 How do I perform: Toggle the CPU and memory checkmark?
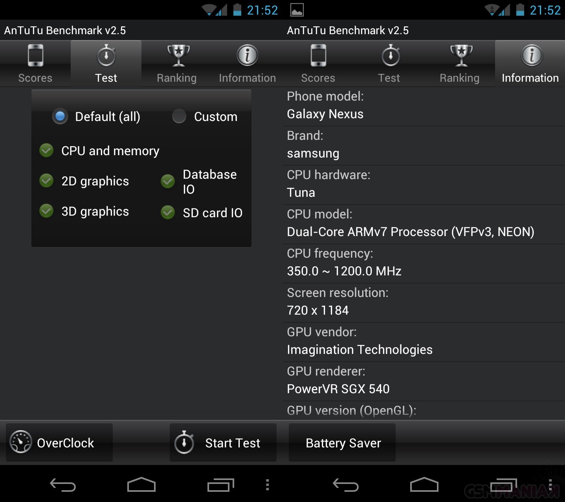click(x=46, y=150)
